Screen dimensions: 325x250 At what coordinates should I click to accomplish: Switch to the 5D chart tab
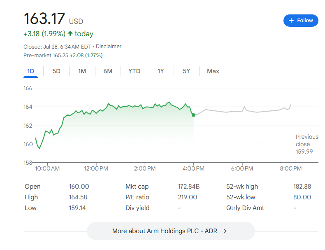click(x=56, y=71)
